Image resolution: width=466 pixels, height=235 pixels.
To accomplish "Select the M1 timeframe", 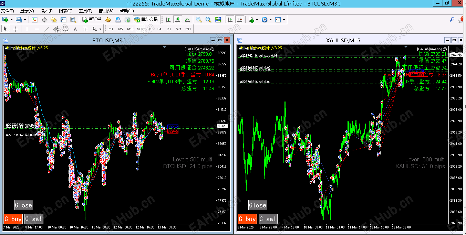I will pos(111,29).
